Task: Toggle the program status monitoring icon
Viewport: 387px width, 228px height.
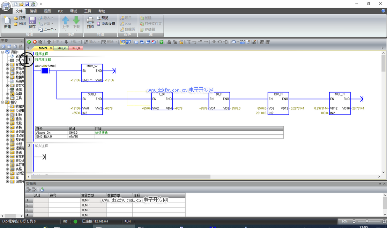Action: [122, 42]
